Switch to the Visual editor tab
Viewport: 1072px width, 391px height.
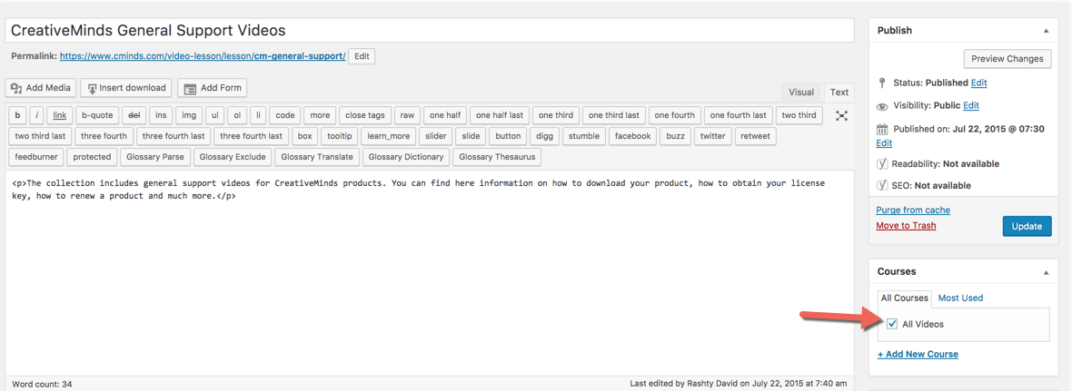click(x=801, y=93)
